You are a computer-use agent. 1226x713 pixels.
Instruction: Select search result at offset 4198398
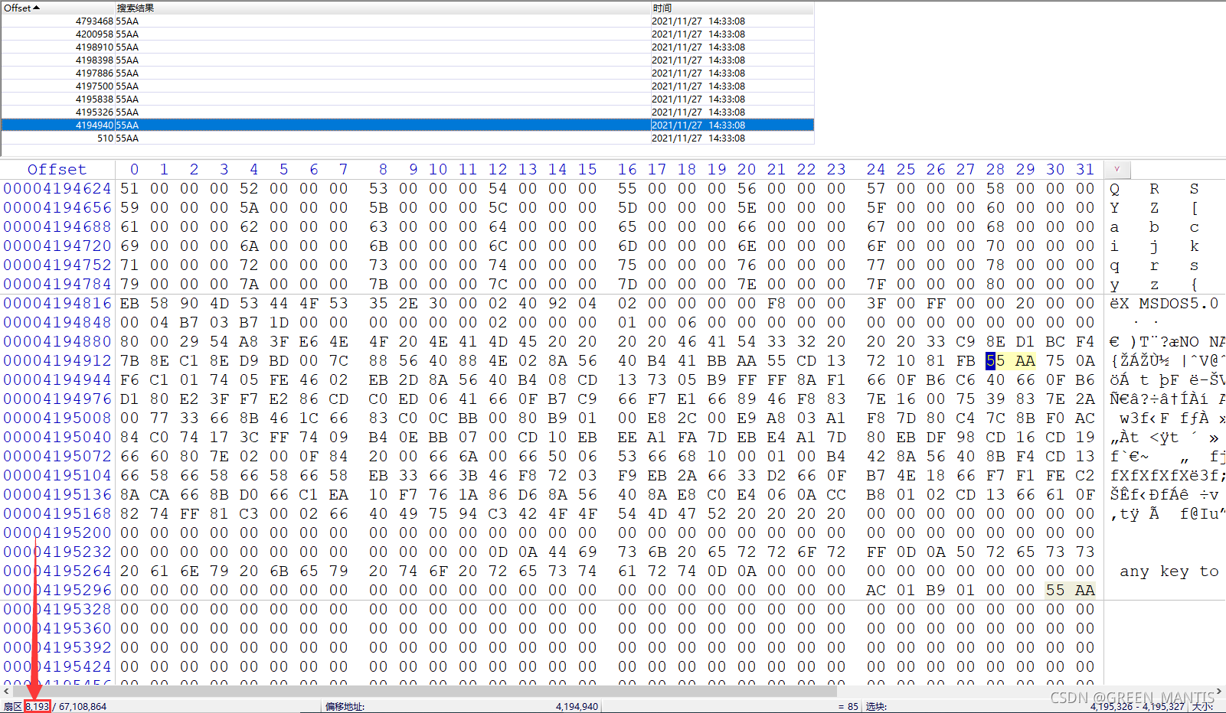(x=407, y=60)
